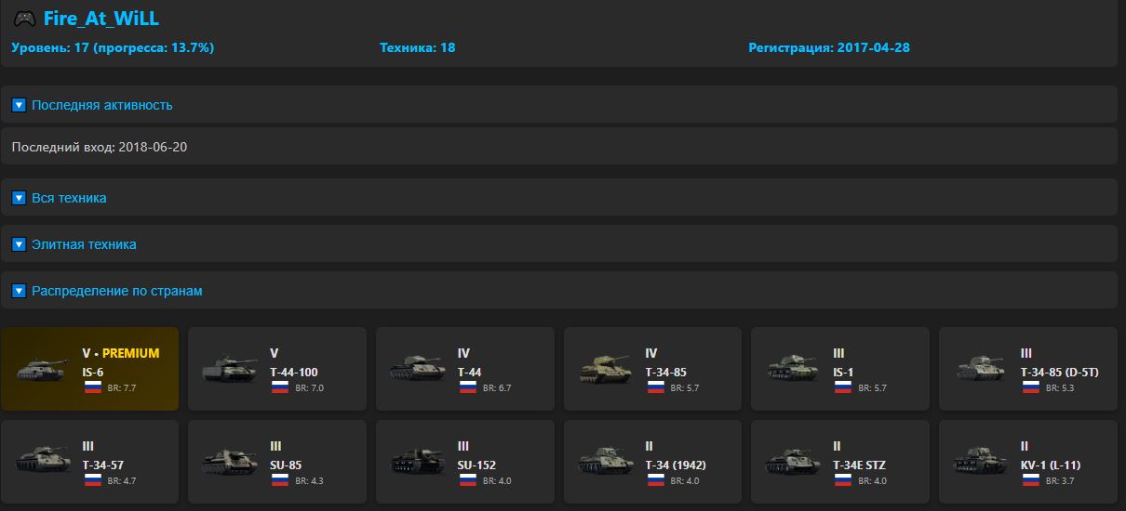Click the T-34-85 rank IV tank image
1126x511 pixels.
(x=606, y=369)
